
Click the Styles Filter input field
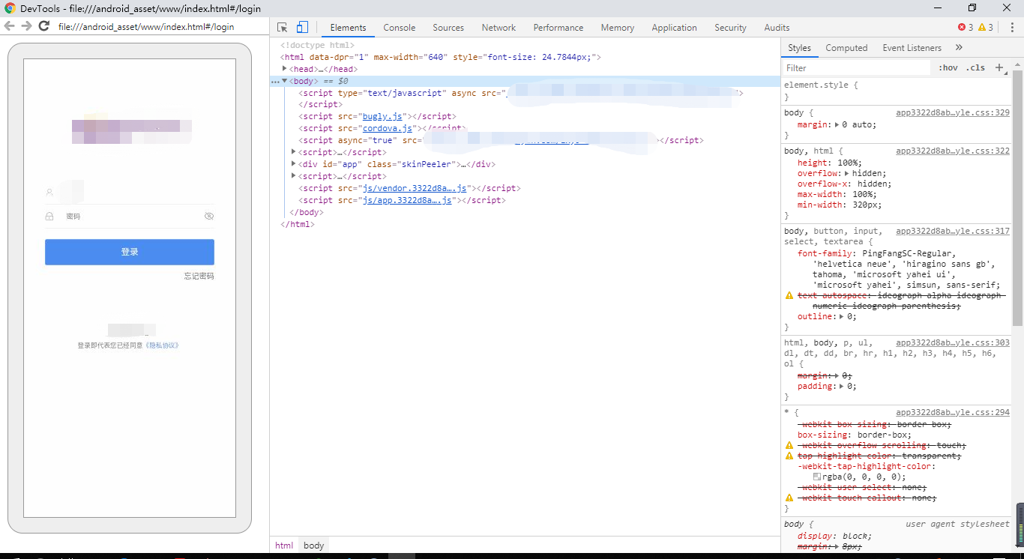pos(855,68)
